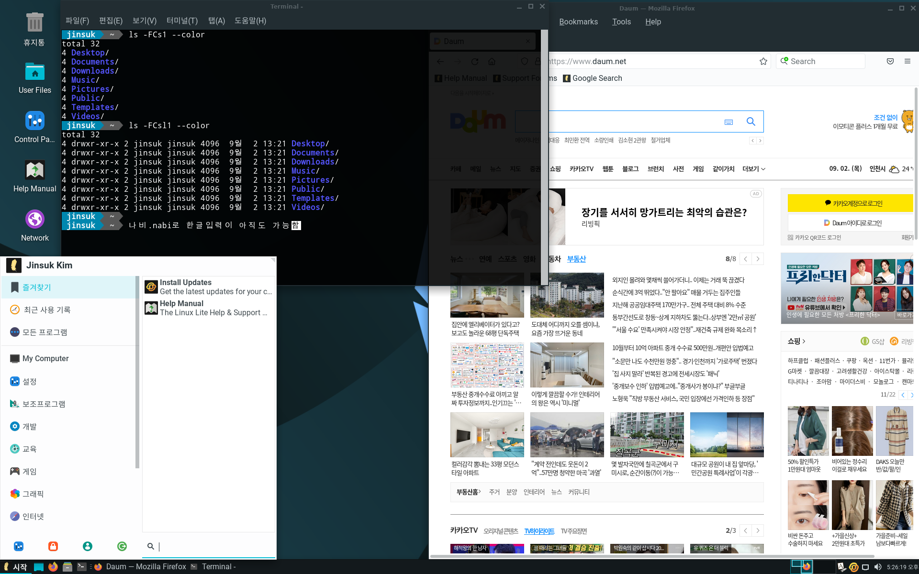This screenshot has width=919, height=574.
Task: Click the 카카오 QR코드 로그인 link
Action: (x=814, y=237)
